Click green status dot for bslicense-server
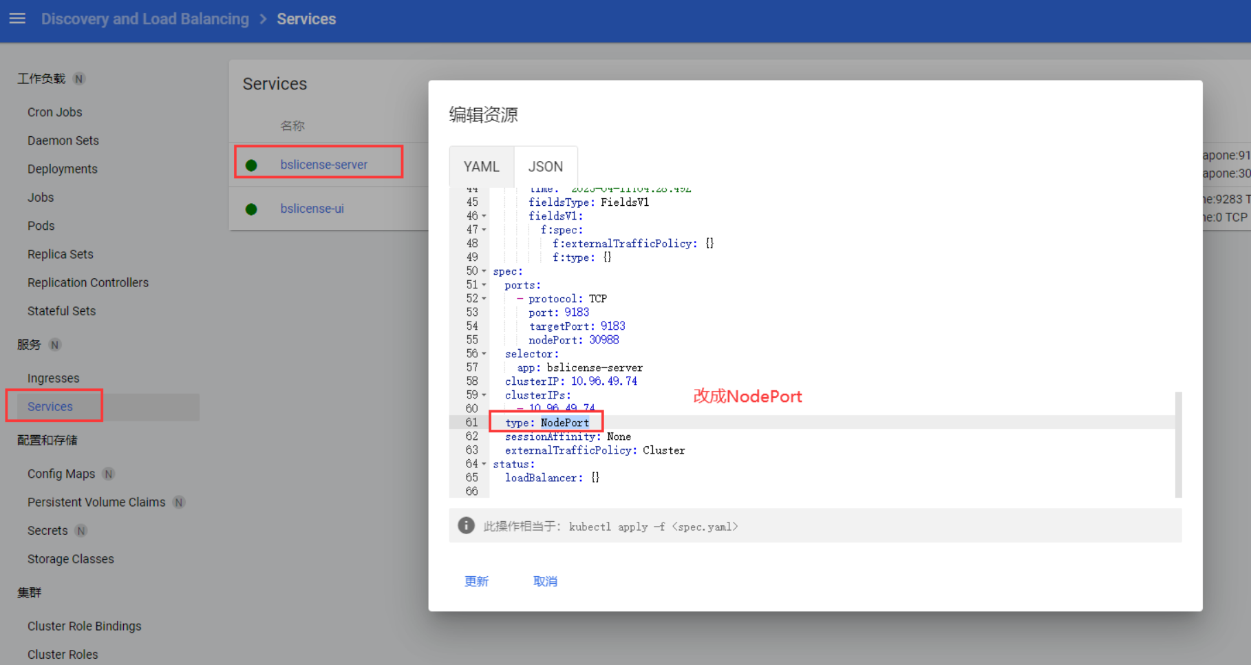1251x665 pixels. (x=251, y=165)
